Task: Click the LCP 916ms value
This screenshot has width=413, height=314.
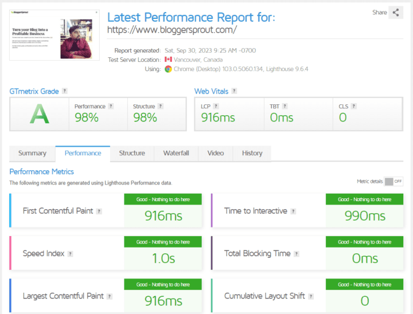Action: (x=218, y=117)
